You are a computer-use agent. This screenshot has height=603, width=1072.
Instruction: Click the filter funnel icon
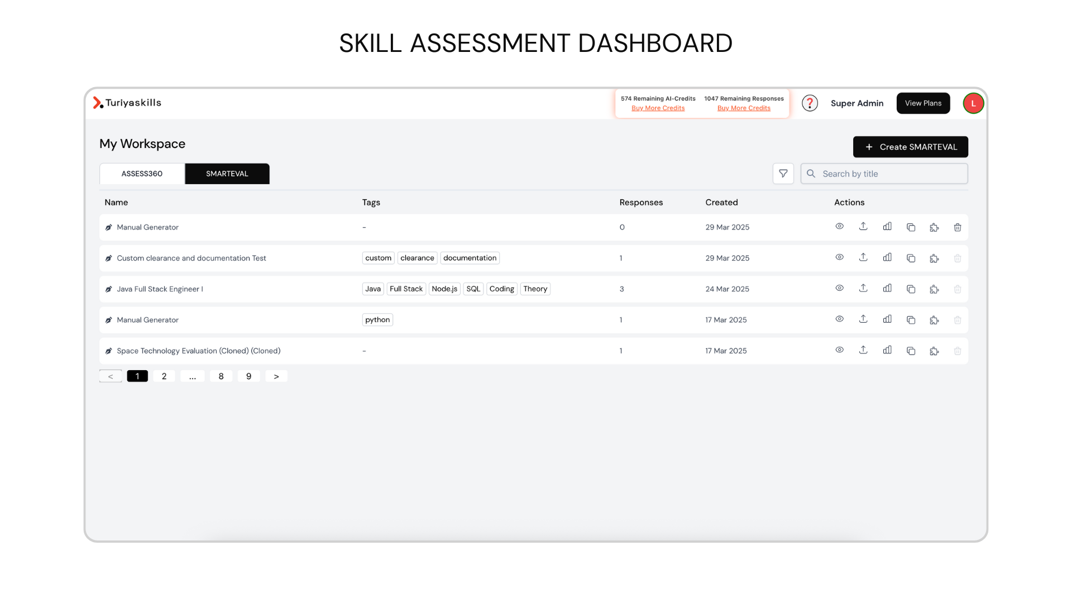click(x=783, y=174)
